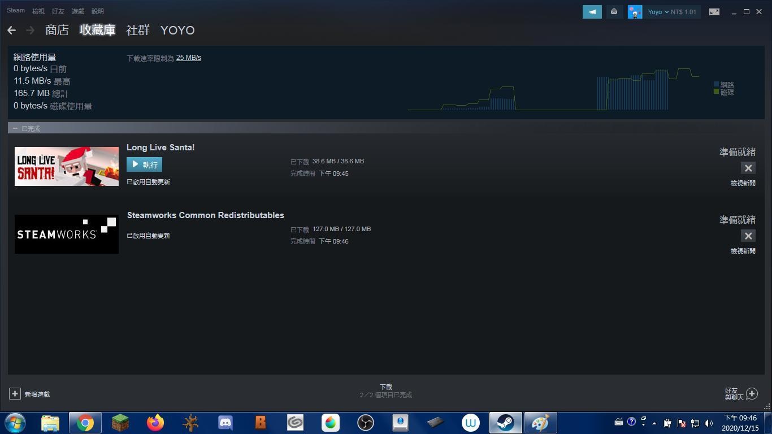Go to the 社群 tab
The width and height of the screenshot is (772, 434).
(138, 30)
